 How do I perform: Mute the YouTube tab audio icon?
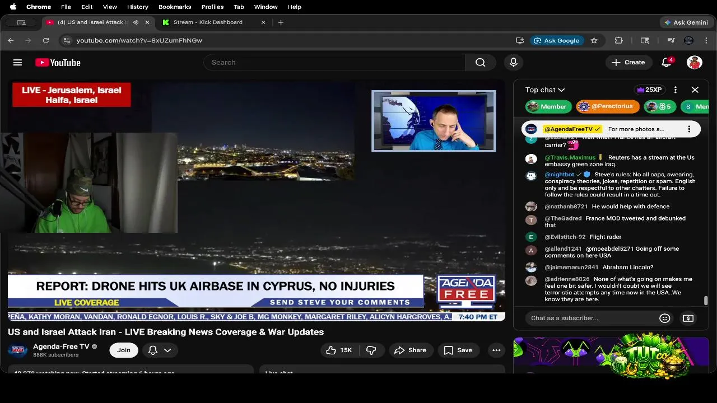click(x=136, y=22)
